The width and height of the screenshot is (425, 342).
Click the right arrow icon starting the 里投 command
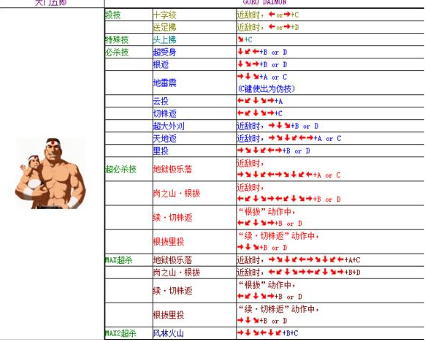tap(240, 151)
